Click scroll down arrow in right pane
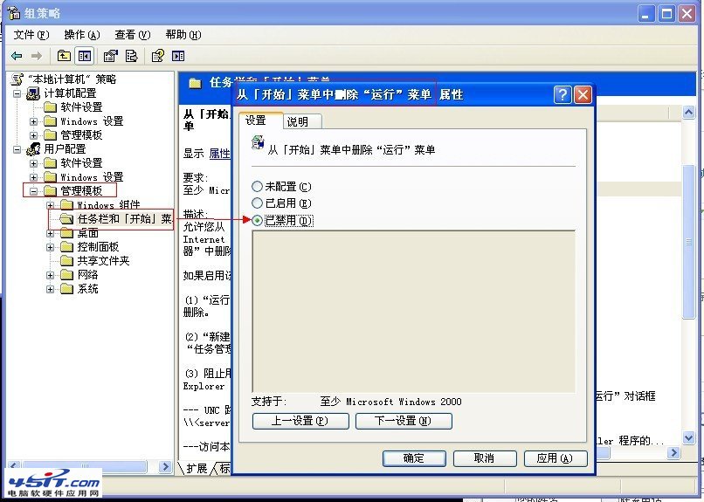The width and height of the screenshot is (704, 502). pyautogui.click(x=689, y=437)
